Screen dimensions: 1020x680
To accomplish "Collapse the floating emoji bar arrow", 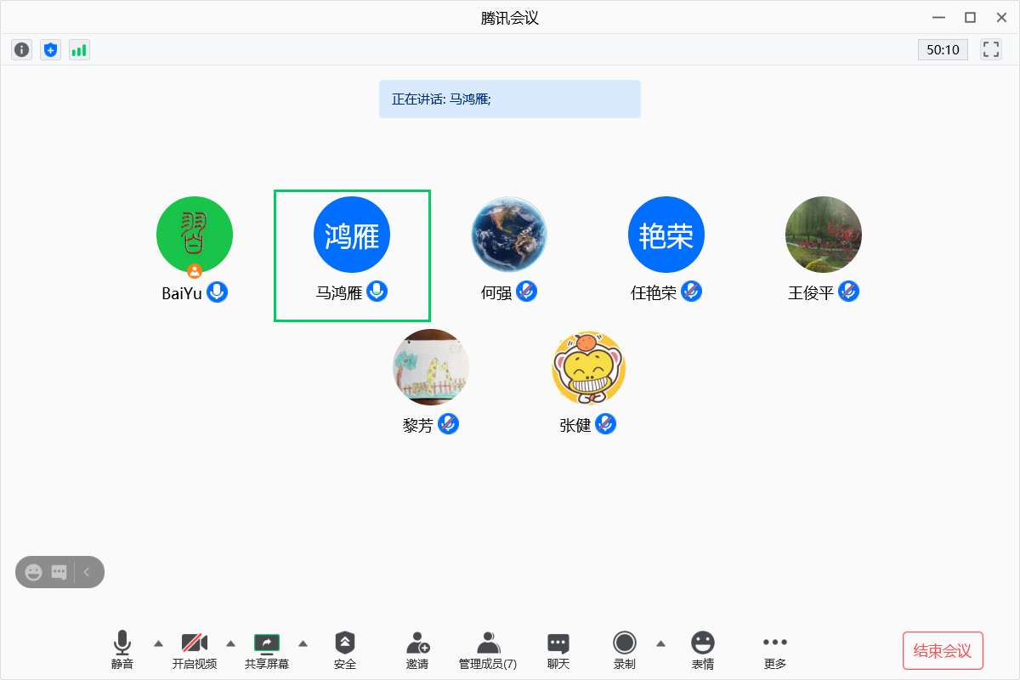I will tap(87, 572).
